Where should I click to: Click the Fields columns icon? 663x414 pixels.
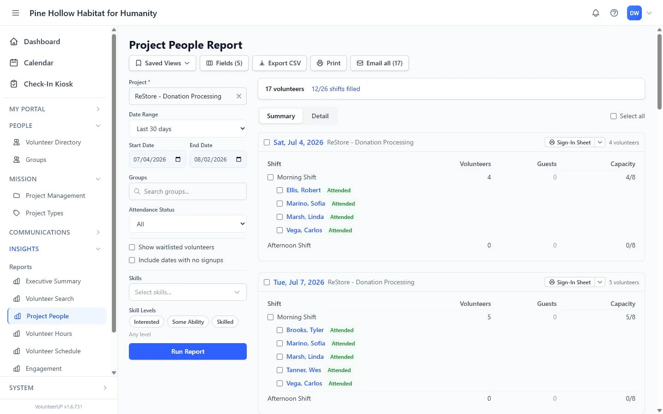coord(209,63)
